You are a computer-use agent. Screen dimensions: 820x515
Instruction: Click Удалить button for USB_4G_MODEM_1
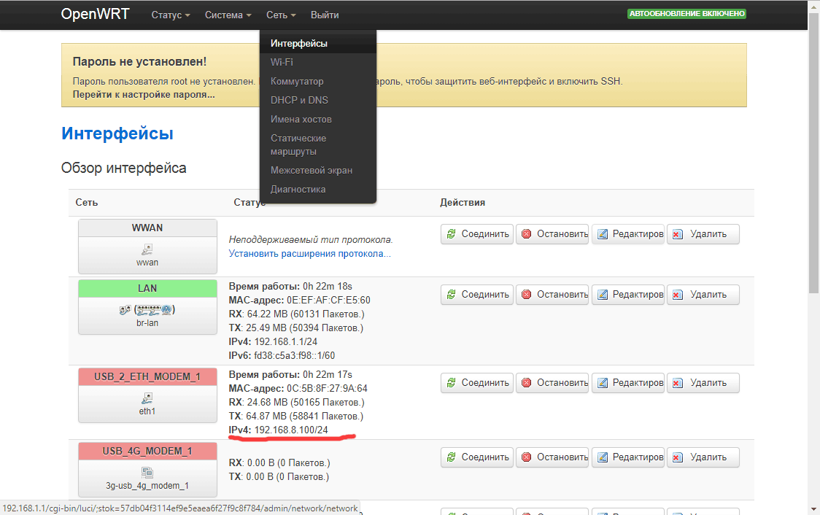tap(703, 457)
